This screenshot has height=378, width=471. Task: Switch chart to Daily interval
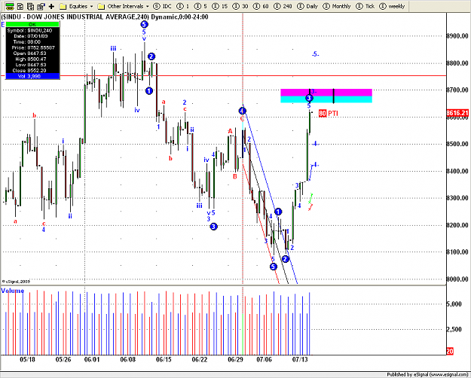point(307,6)
